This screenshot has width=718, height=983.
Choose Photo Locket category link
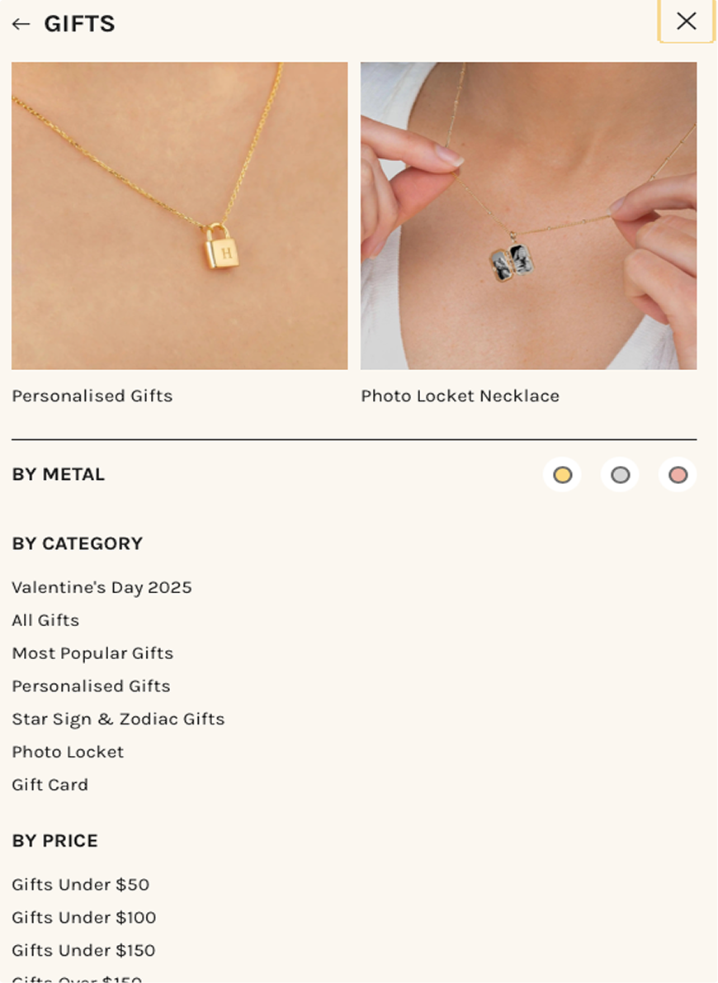68,752
